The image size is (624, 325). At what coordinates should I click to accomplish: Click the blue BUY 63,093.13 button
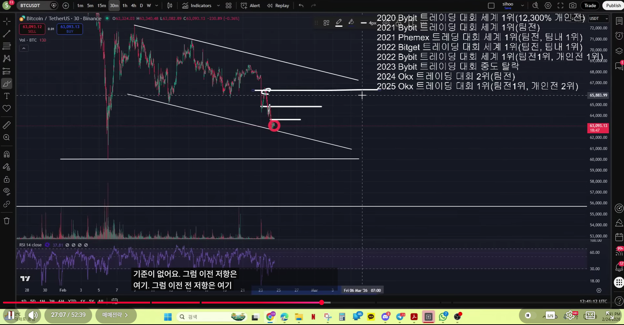pyautogui.click(x=70, y=29)
